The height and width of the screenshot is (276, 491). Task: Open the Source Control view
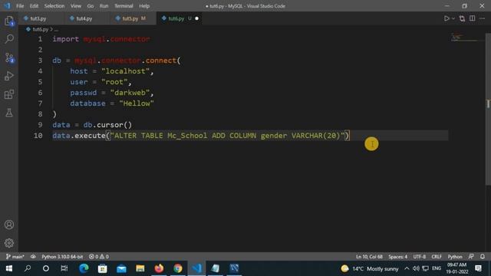pos(9,58)
